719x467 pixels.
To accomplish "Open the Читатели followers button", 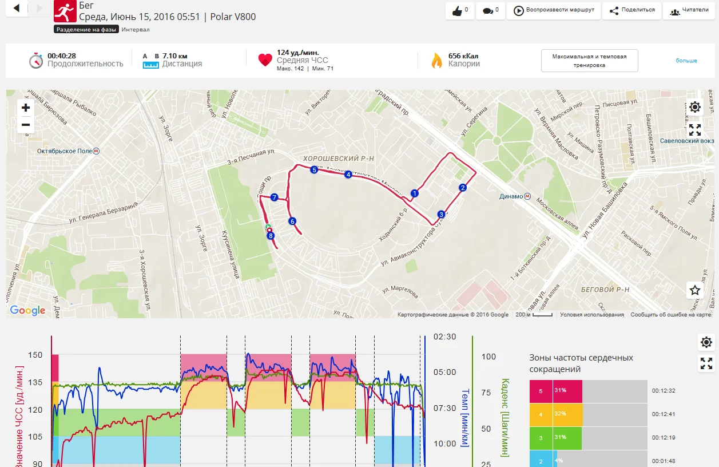I will tap(689, 11).
